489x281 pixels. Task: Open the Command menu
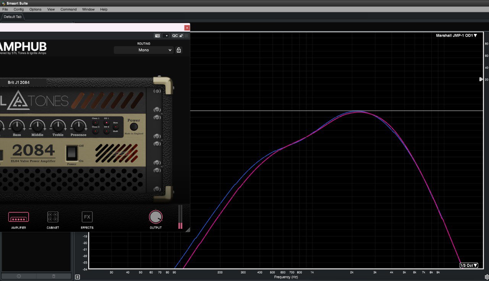[68, 9]
